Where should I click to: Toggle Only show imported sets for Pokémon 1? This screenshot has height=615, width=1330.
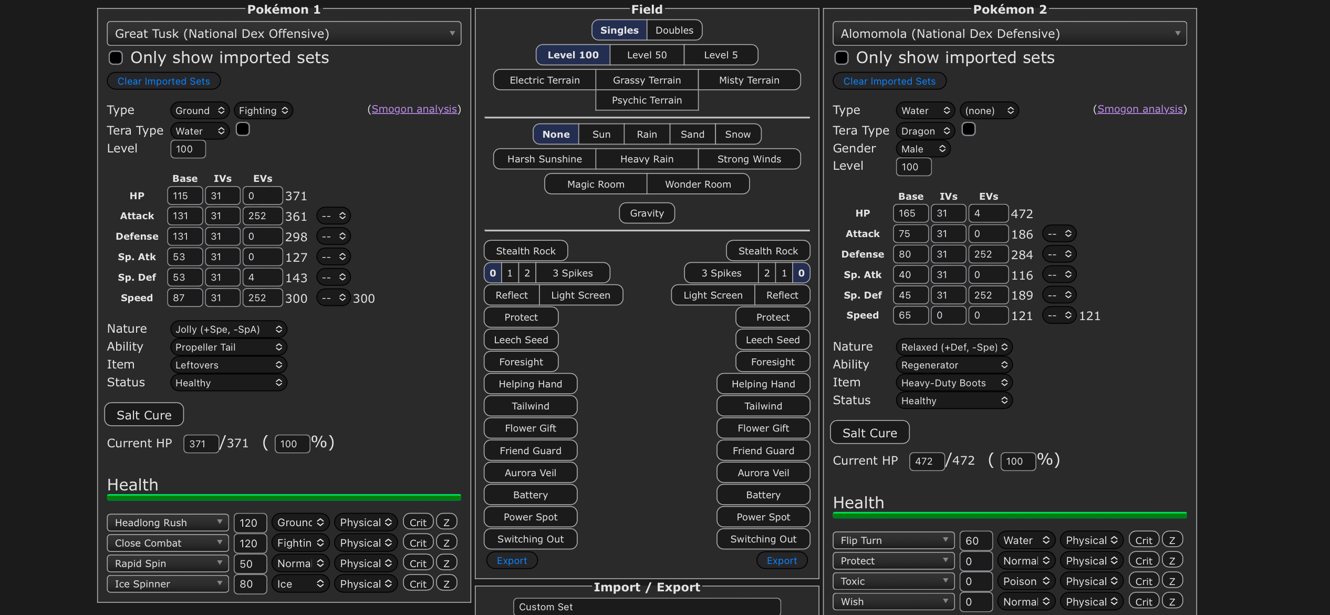point(116,57)
